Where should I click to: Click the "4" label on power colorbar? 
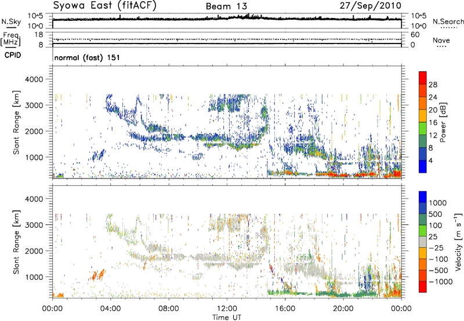tap(430, 160)
